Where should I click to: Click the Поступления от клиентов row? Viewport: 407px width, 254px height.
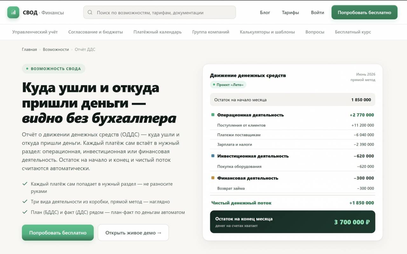point(293,125)
